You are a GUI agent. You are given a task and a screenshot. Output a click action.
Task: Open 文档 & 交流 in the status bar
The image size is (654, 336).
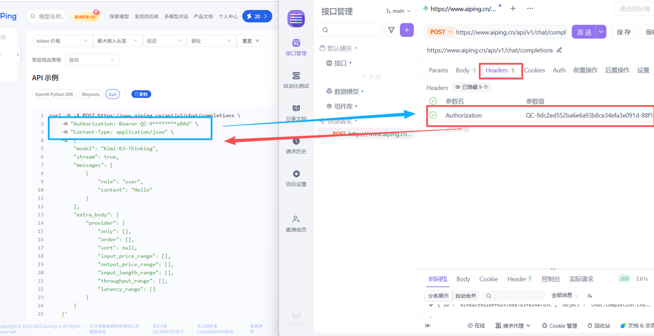637,326
